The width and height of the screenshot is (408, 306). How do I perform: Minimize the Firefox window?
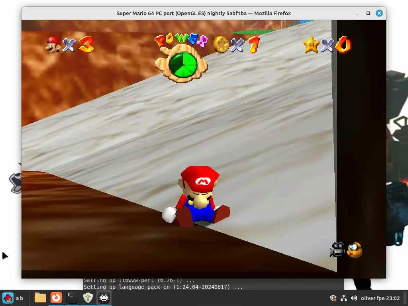357,13
